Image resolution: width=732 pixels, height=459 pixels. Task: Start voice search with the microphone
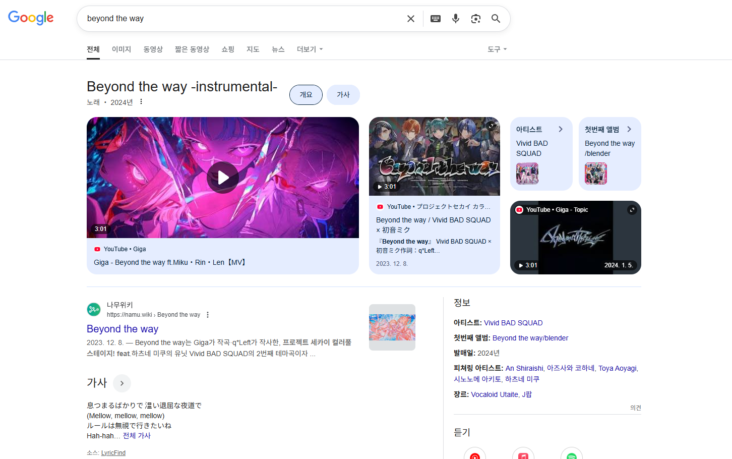(456, 19)
